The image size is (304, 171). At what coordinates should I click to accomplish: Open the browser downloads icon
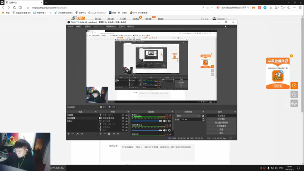pos(271,8)
